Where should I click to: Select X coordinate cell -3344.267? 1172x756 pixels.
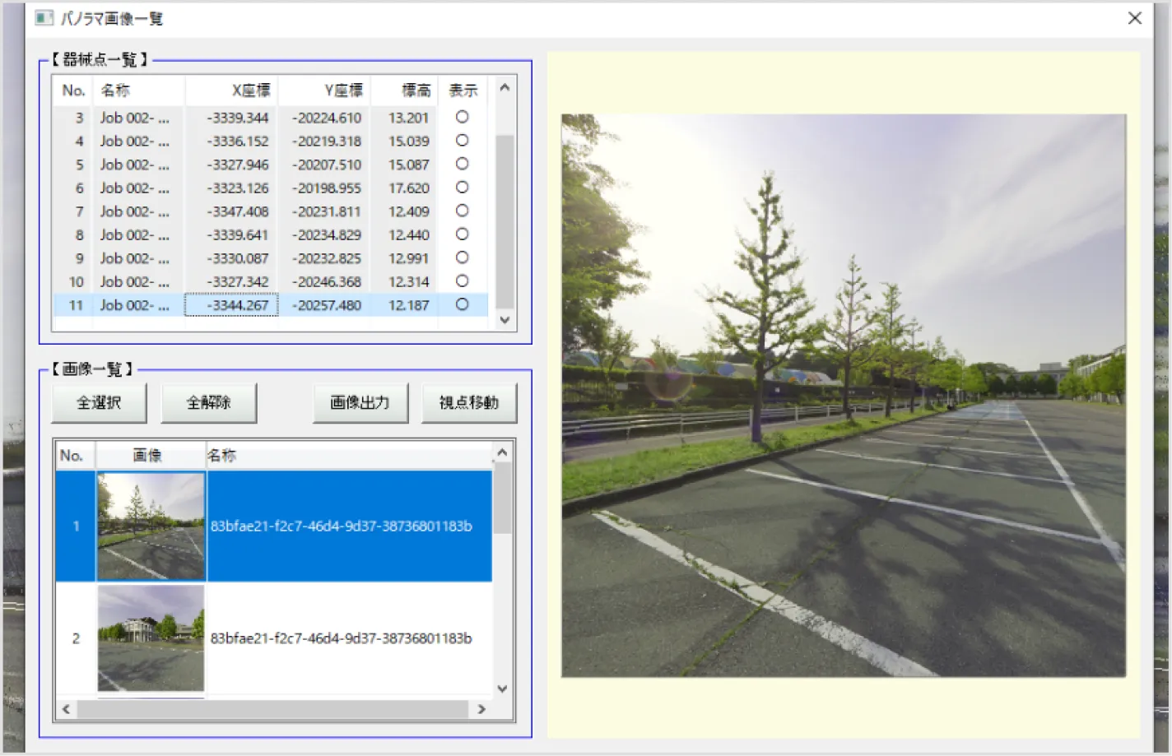coord(232,305)
